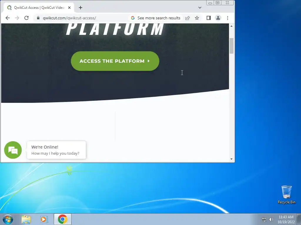
Task: Select the Recycle Bin desktop icon
Action: (286, 195)
